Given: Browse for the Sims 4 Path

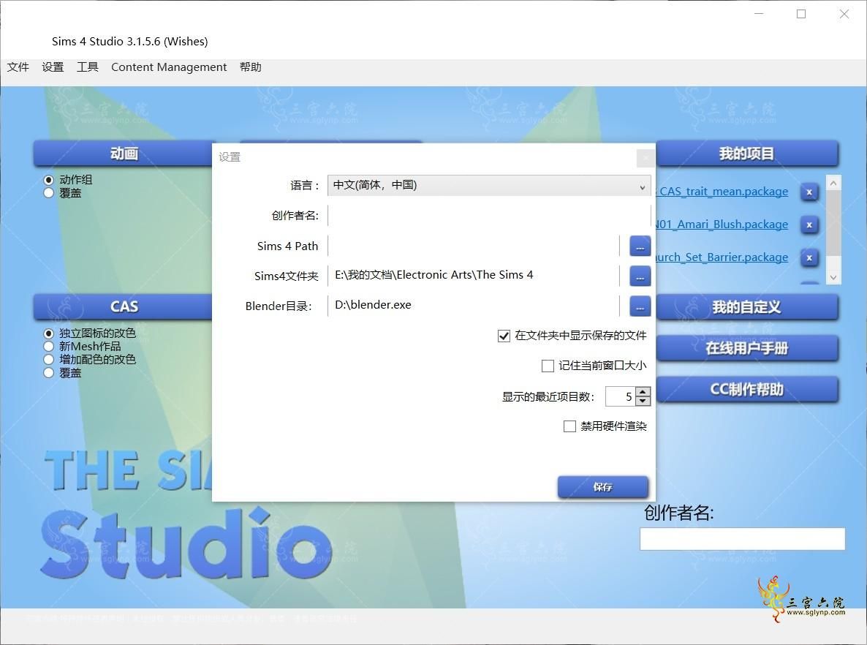Looking at the screenshot, I should point(640,246).
